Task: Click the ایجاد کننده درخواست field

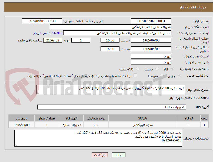Action: click(x=117, y=33)
